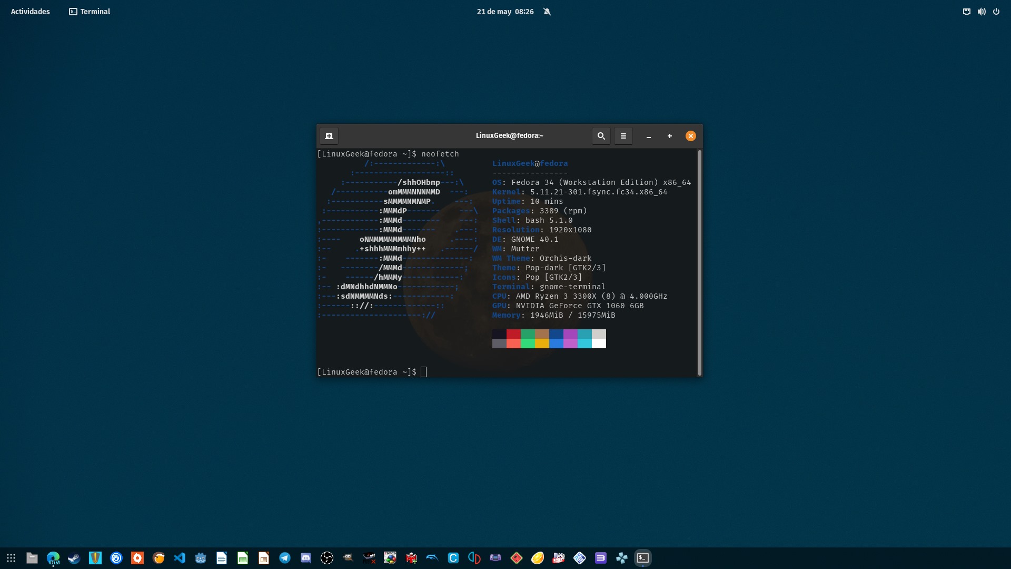This screenshot has width=1011, height=569.
Task: Click the red color palette swatch
Action: click(x=513, y=334)
